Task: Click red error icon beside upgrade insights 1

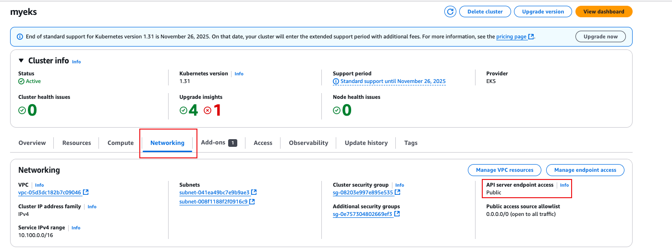Action: (208, 110)
